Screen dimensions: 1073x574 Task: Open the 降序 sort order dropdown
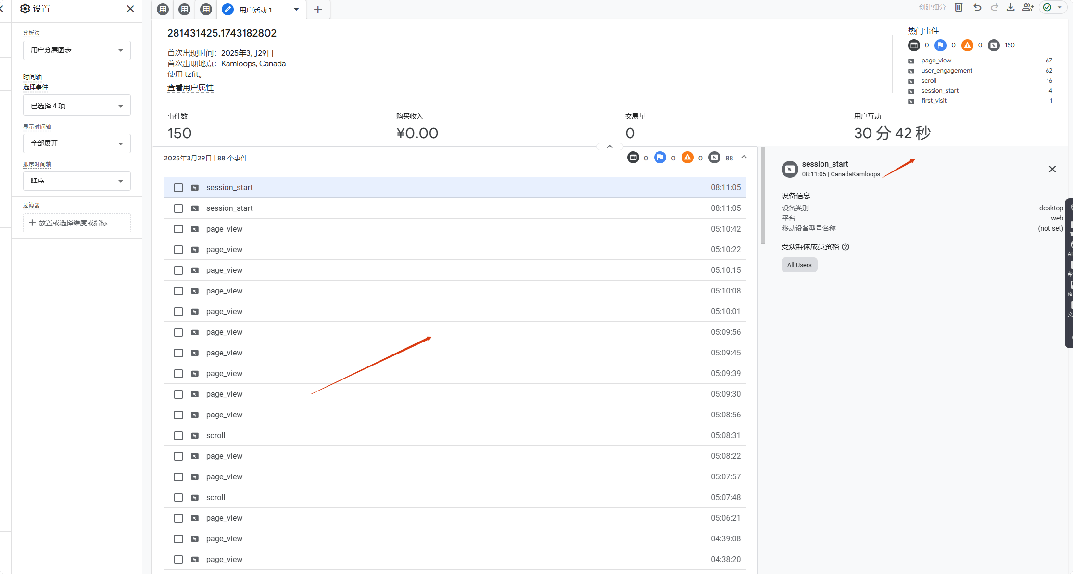tap(77, 181)
